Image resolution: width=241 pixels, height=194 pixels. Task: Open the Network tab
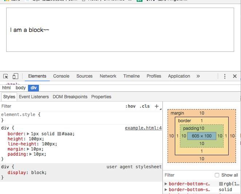tap(108, 76)
